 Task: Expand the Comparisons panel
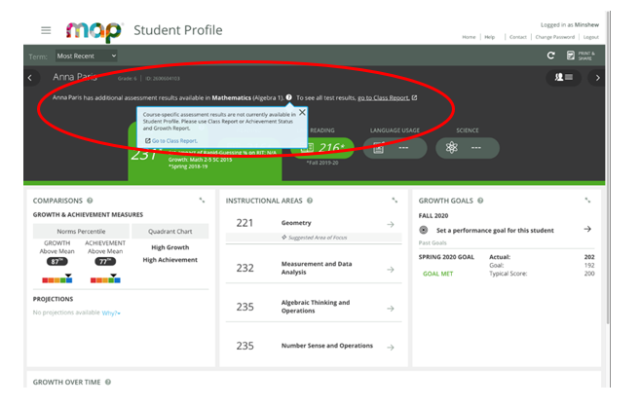[x=202, y=201]
